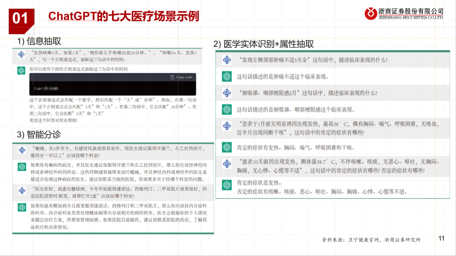This screenshot has width=456, height=256.
Task: Click "ZHESHANG SECURITIES CO.LTD" text
Action: (x=411, y=18)
